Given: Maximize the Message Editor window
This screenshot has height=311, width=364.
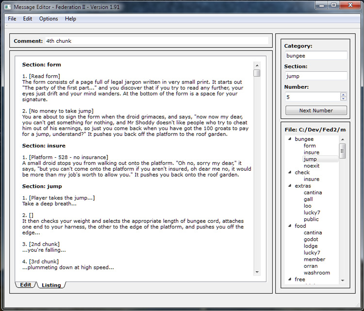Looking at the screenshot, I should click(x=333, y=5).
